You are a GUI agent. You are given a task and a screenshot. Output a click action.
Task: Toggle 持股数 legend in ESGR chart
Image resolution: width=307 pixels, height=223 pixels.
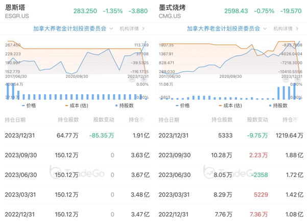coord(125,106)
